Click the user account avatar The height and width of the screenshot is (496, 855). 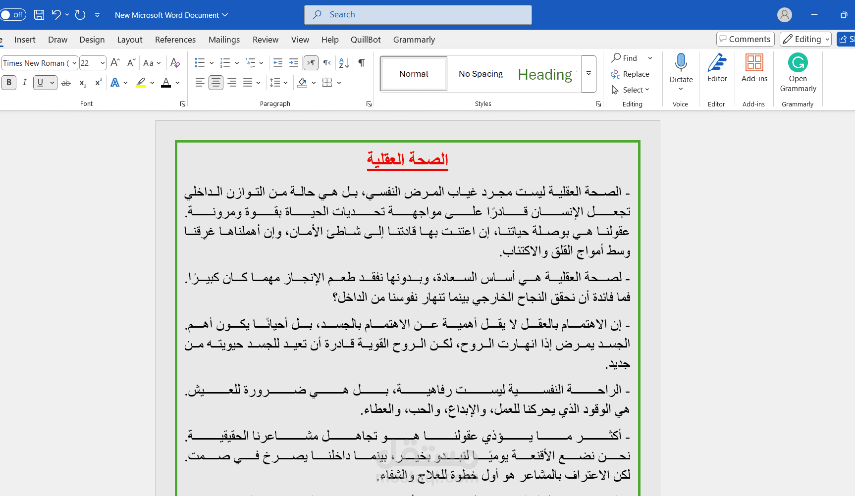pyautogui.click(x=785, y=15)
